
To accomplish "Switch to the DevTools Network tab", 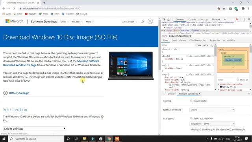I will click(216, 19).
